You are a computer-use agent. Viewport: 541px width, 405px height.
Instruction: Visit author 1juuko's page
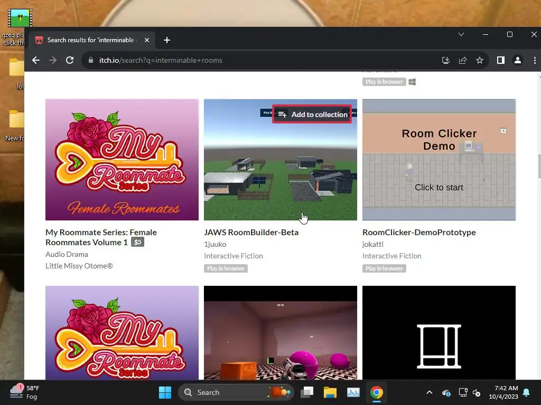[215, 244]
